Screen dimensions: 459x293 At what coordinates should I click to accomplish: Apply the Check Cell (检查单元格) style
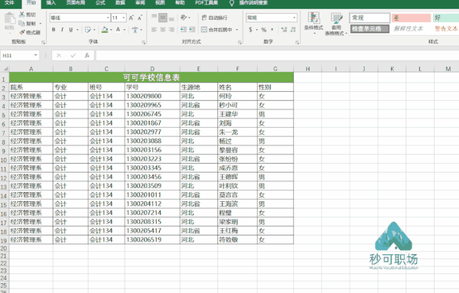click(369, 28)
